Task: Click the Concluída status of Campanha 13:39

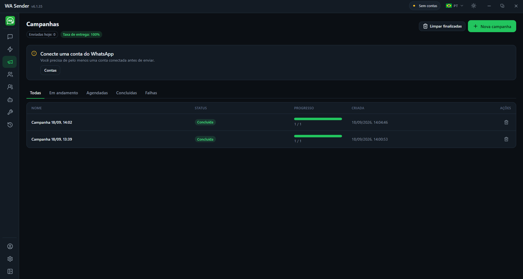Action: click(205, 139)
